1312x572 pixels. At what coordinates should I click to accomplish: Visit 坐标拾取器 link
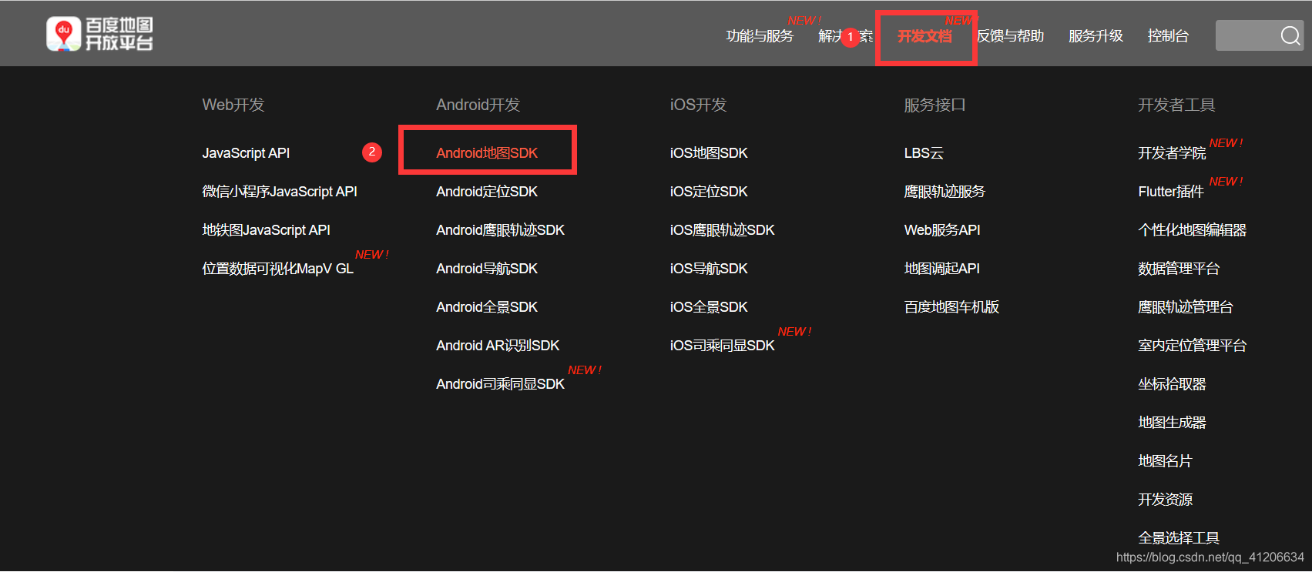click(1172, 384)
